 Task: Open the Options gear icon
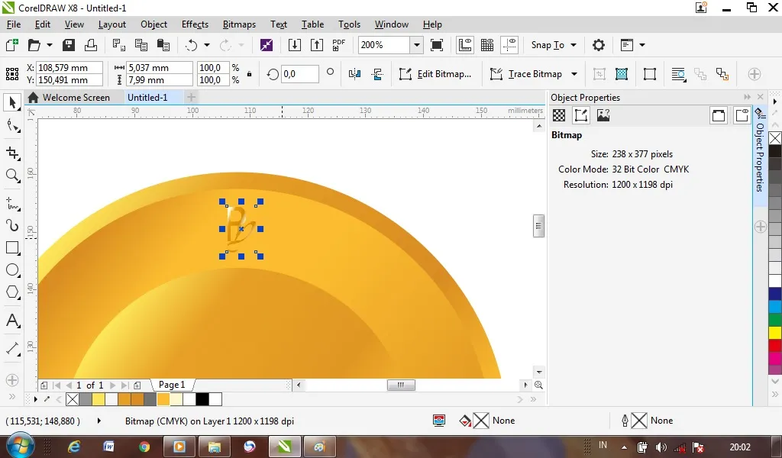(x=599, y=45)
